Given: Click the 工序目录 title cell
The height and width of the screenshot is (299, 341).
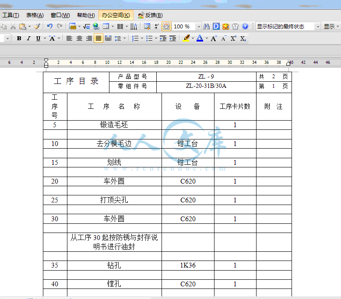Looking at the screenshot, I should [76, 82].
